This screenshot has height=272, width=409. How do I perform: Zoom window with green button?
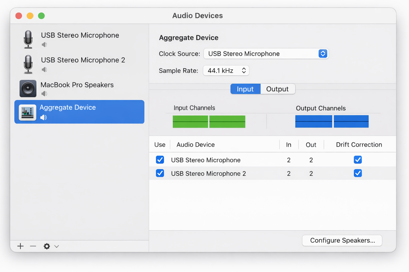coord(41,16)
